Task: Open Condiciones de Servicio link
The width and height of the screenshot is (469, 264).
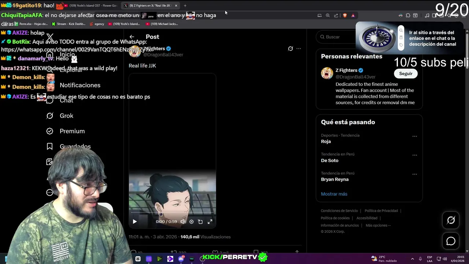Action: click(339, 211)
